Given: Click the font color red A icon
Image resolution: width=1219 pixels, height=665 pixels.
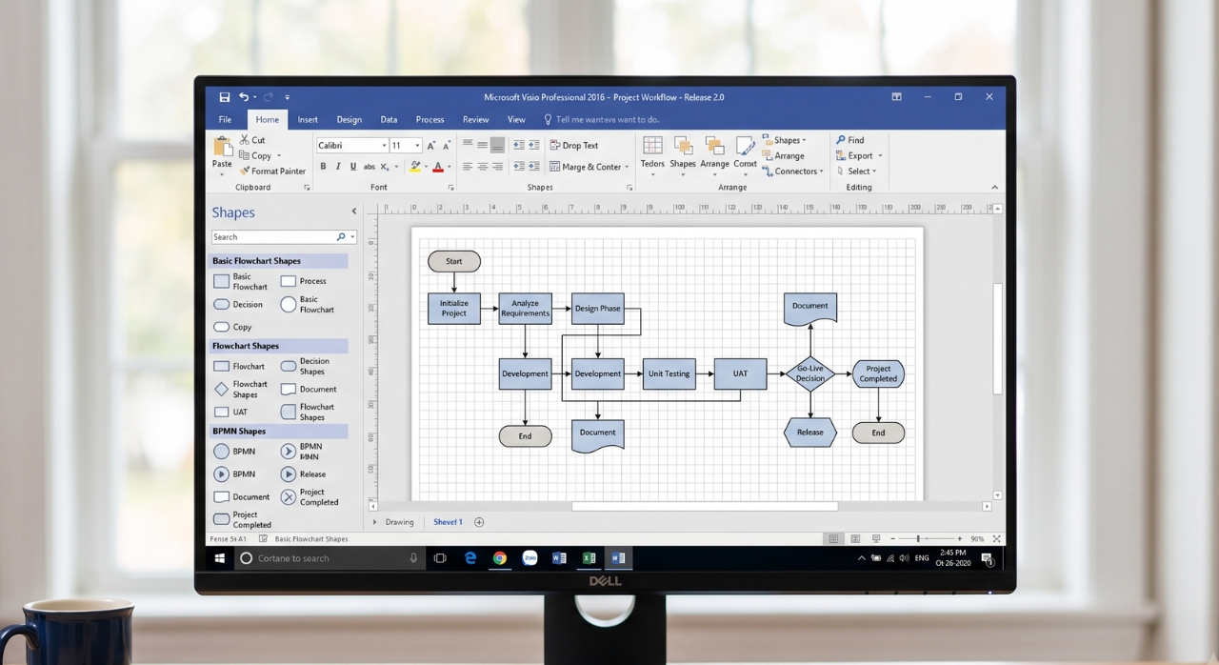Looking at the screenshot, I should 438,167.
